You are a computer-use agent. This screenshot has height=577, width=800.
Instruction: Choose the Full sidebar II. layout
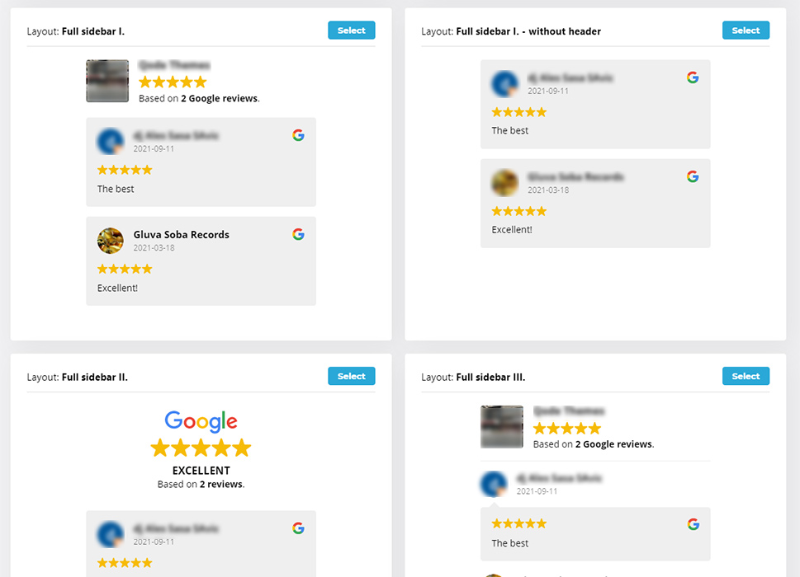coord(351,376)
